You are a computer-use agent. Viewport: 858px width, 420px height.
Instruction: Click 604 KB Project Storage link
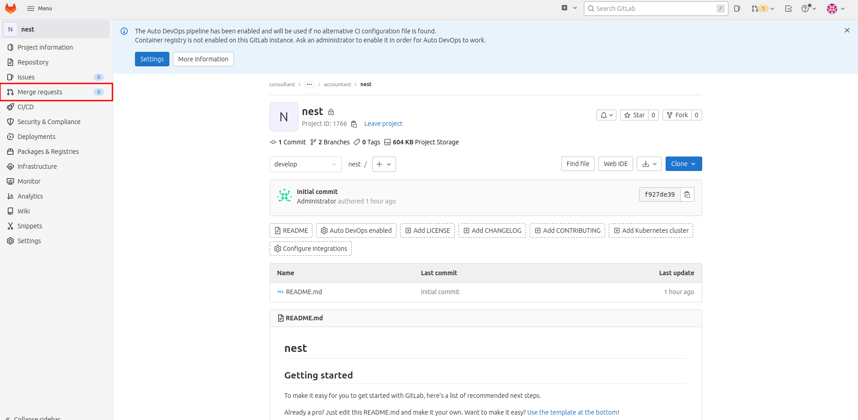(x=421, y=142)
